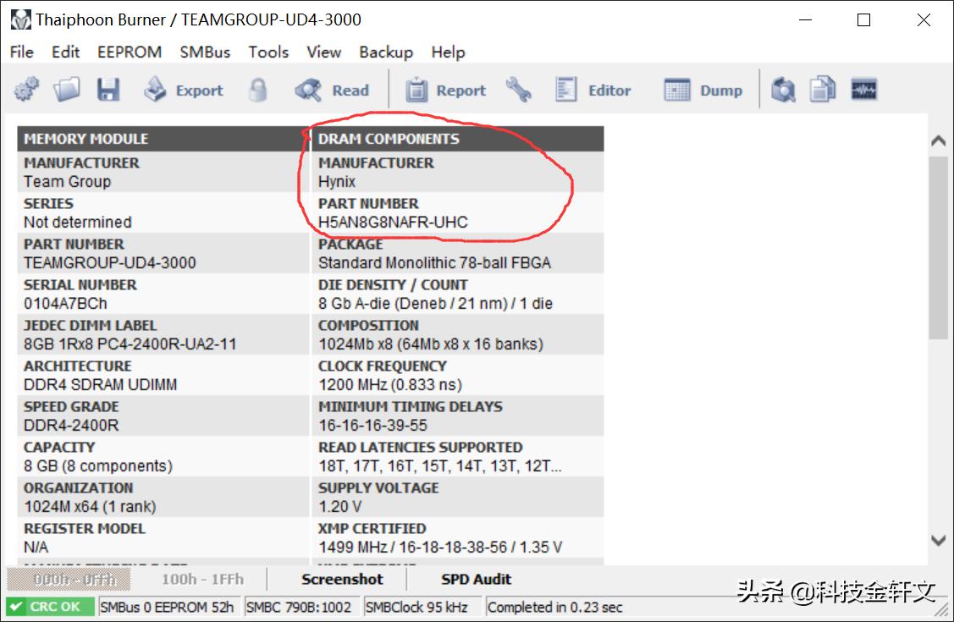The image size is (954, 622).
Task: Open the settings gears icon in toolbar
Action: coord(26,90)
